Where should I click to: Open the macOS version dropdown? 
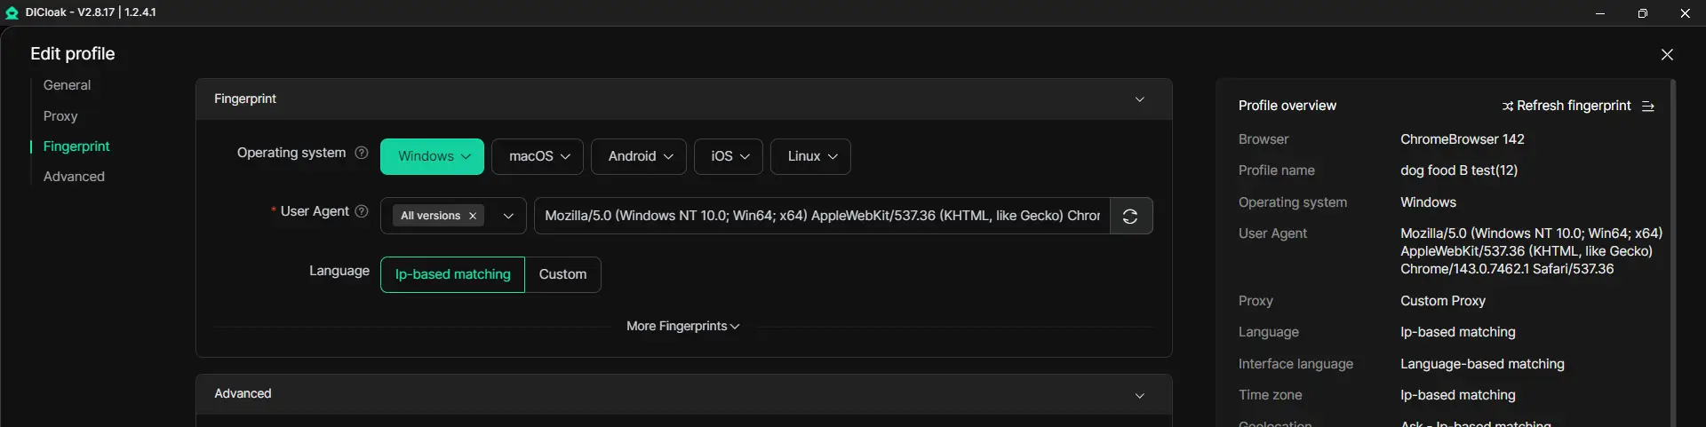538,156
